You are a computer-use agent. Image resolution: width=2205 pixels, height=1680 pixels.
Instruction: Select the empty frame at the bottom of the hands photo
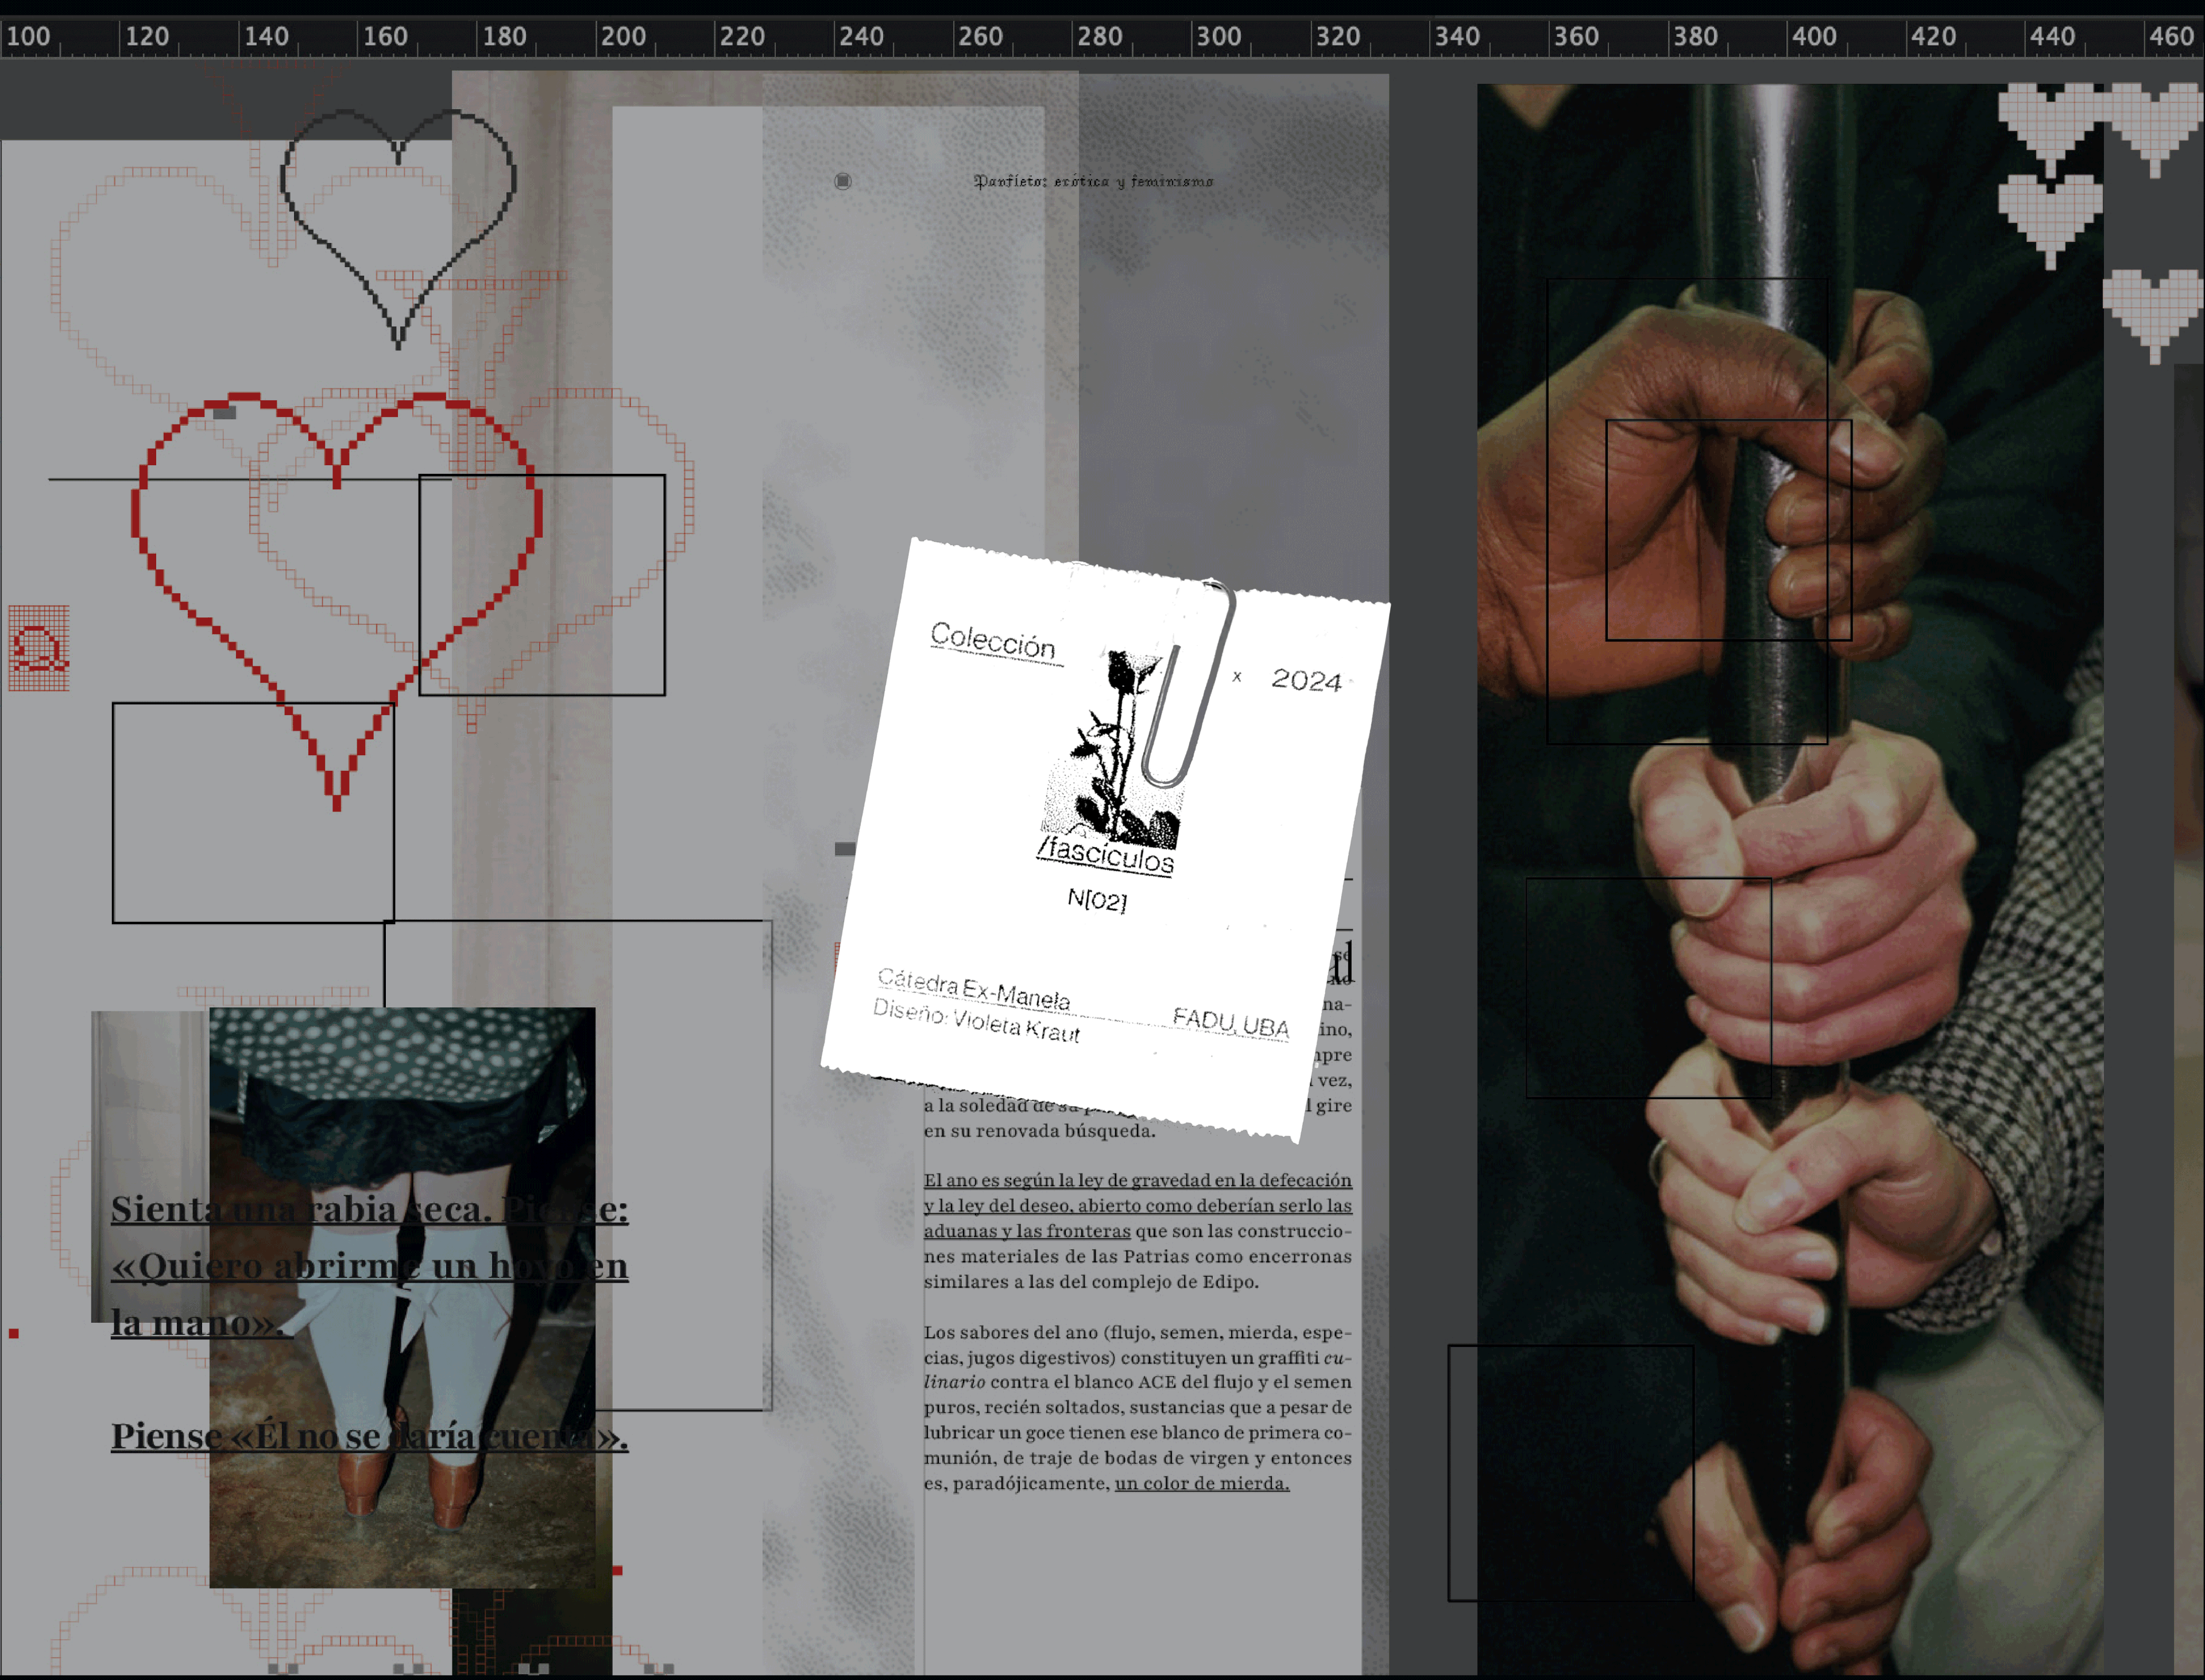coord(1570,1473)
